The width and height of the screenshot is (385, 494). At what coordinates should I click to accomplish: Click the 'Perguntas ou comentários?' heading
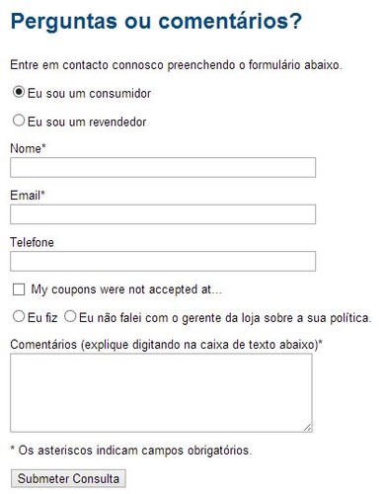(x=156, y=22)
